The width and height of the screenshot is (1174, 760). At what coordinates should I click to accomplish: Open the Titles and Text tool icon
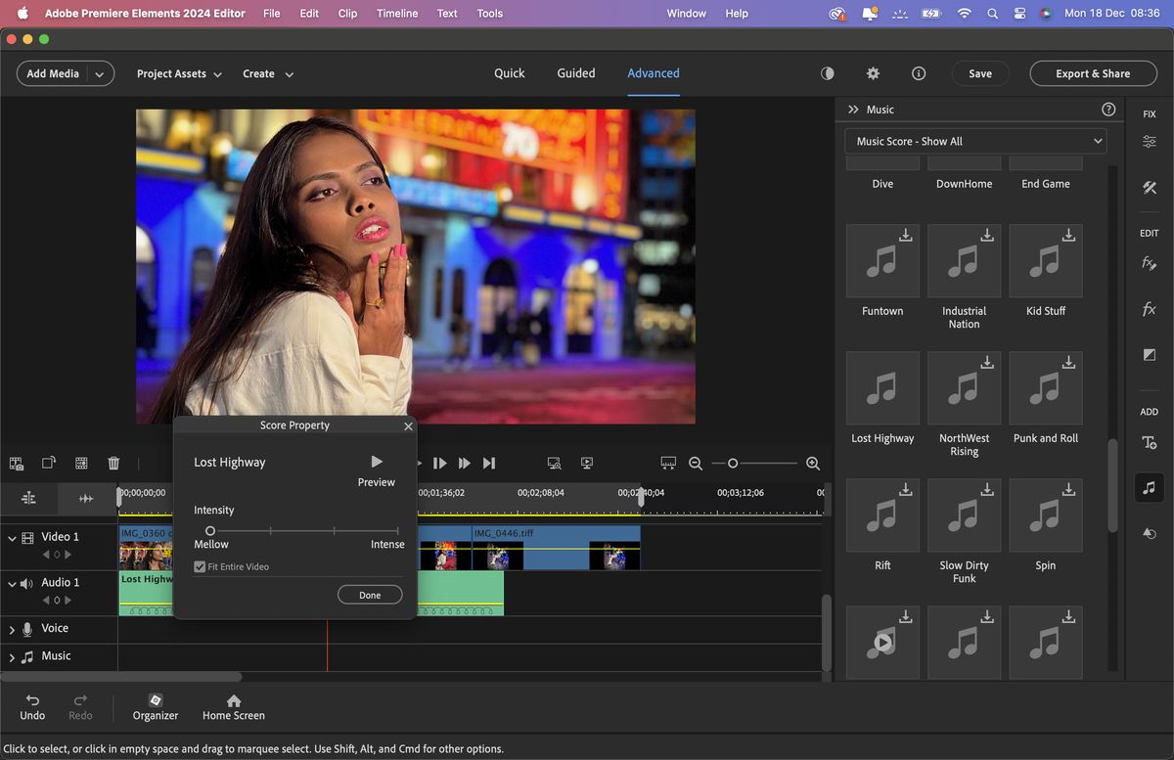[1149, 444]
